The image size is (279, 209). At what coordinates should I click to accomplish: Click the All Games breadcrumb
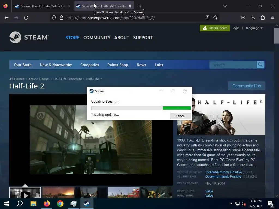click(17, 79)
